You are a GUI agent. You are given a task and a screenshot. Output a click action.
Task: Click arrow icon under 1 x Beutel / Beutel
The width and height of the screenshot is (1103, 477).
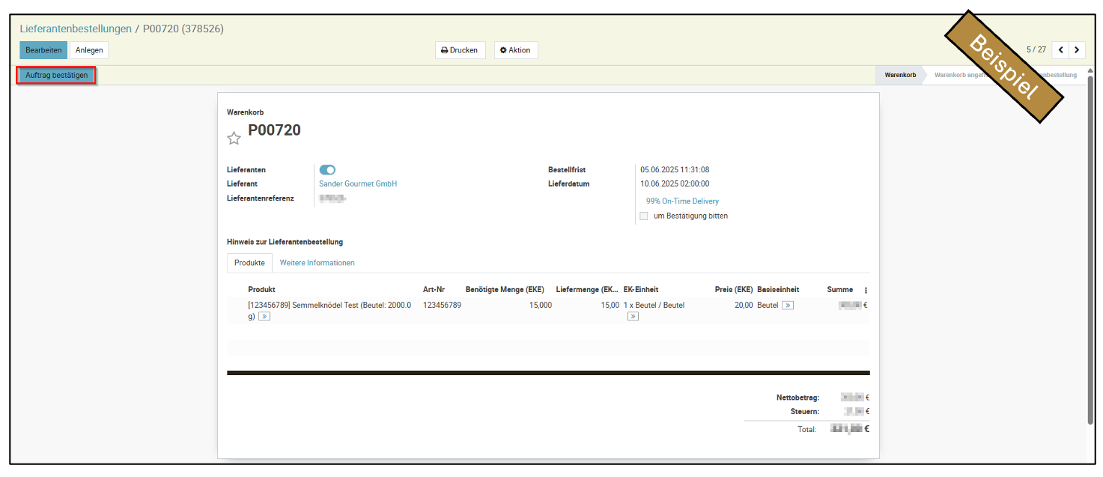point(633,317)
